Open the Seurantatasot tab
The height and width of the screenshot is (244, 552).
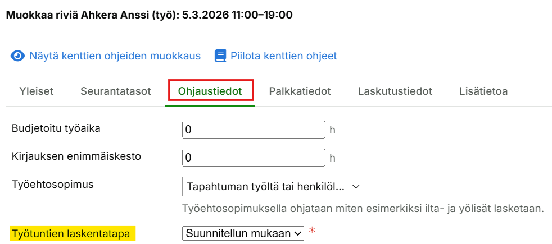click(116, 91)
